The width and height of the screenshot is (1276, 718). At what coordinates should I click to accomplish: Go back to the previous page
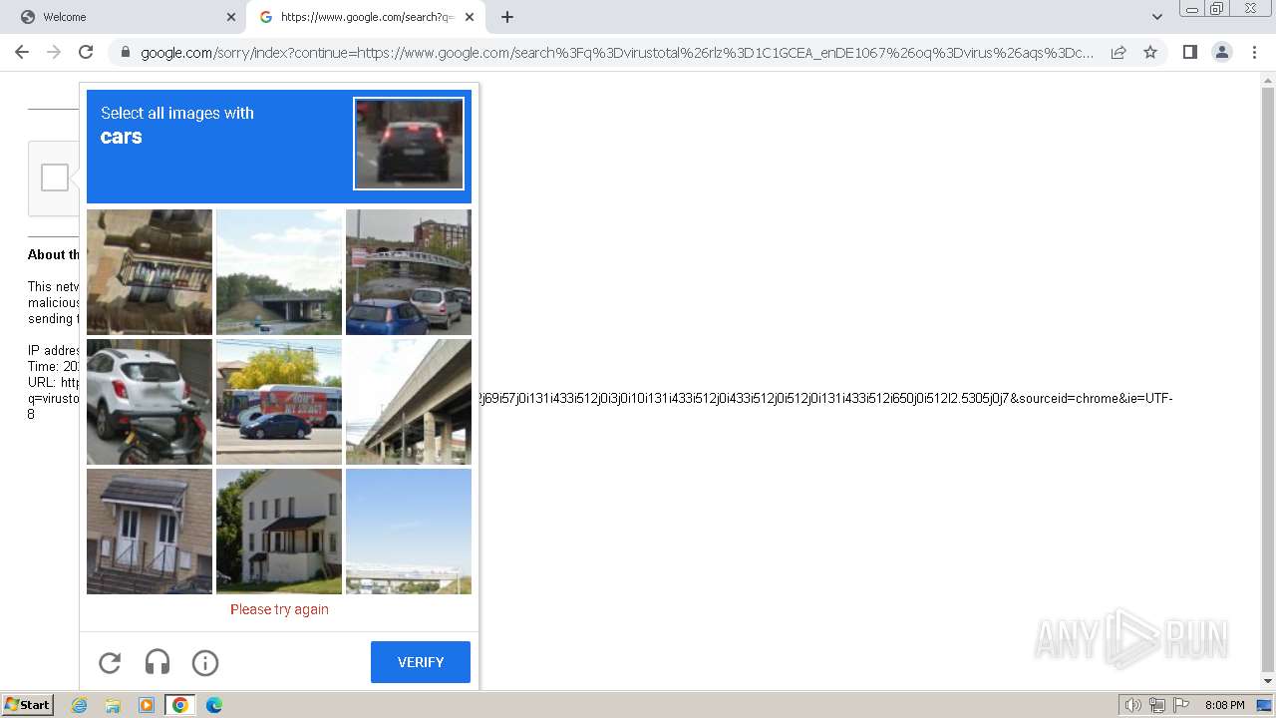22,52
